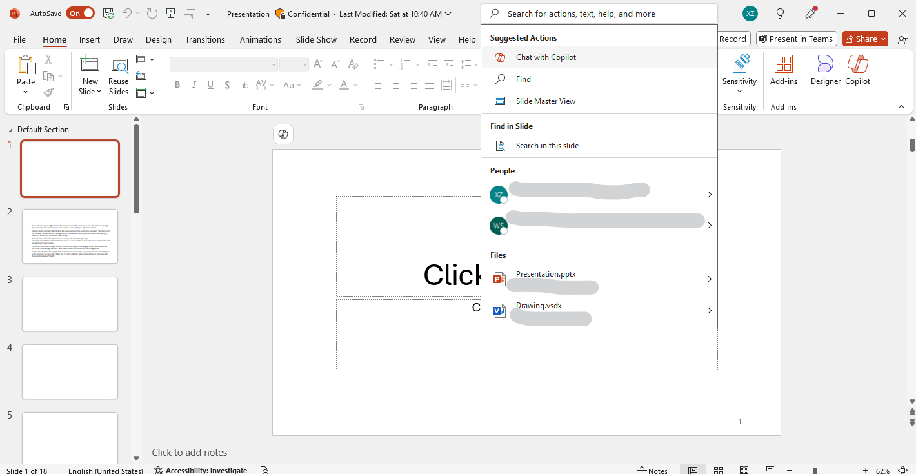Open the Transitions tab
The width and height of the screenshot is (916, 474).
pos(205,39)
